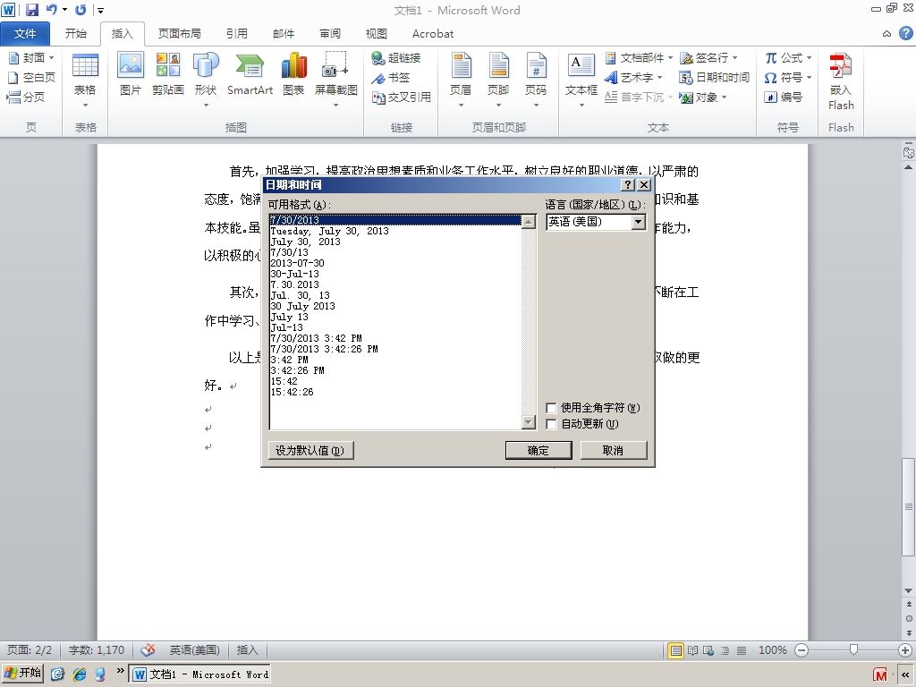
Task: Switch to Page Layout (页面布局) tab
Action: [179, 34]
